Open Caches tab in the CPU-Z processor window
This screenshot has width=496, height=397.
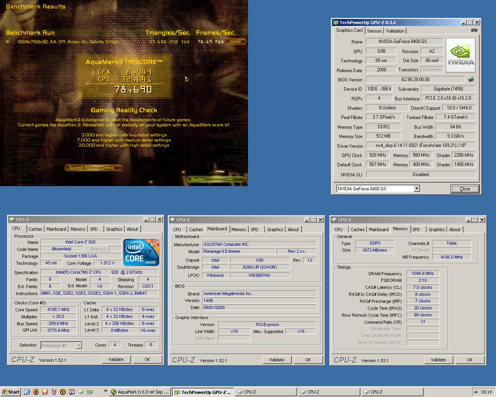tap(35, 229)
